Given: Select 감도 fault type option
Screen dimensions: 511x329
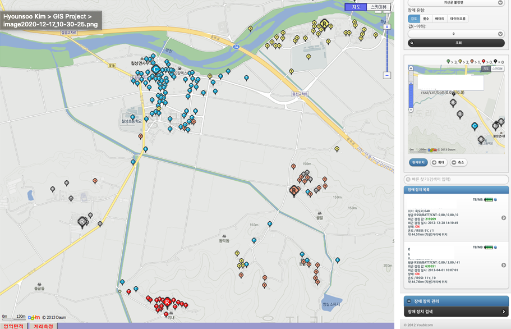Looking at the screenshot, I should click(x=414, y=19).
